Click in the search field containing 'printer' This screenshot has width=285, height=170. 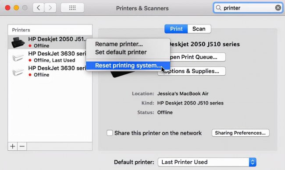click(x=248, y=8)
